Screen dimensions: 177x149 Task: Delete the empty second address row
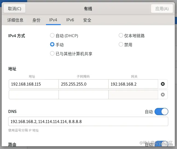[163, 95]
